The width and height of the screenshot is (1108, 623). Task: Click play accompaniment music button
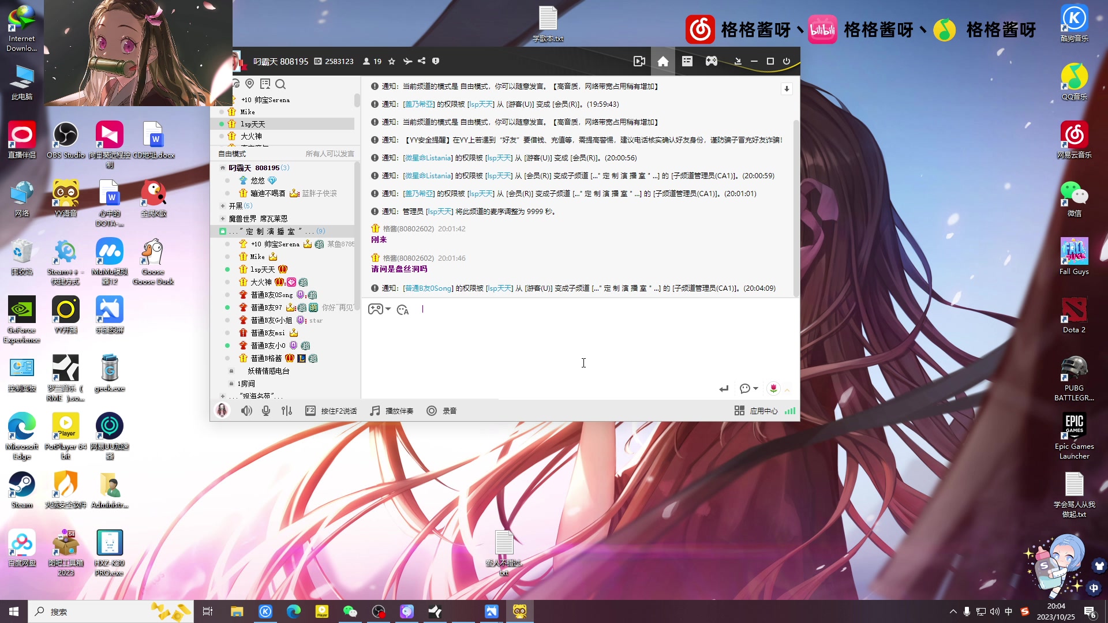(x=392, y=411)
